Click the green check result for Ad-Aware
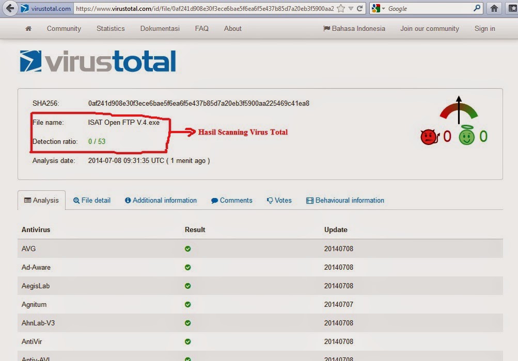 pyautogui.click(x=187, y=267)
